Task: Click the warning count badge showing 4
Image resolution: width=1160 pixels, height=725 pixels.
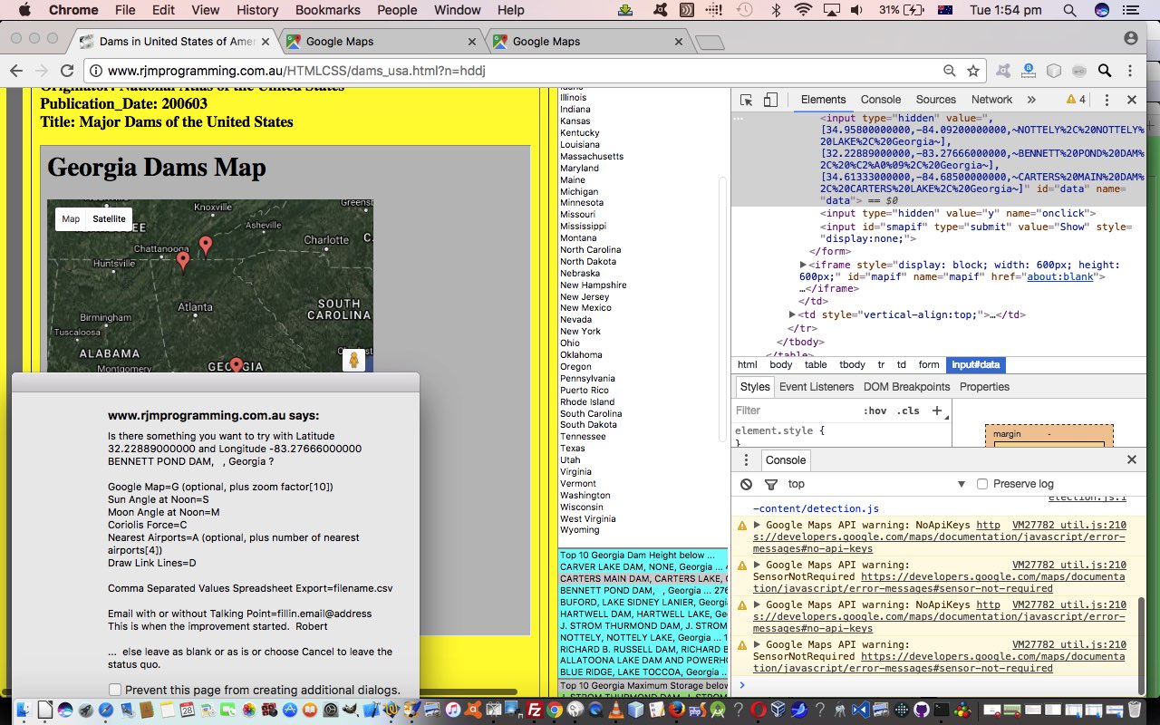Action: pyautogui.click(x=1076, y=100)
